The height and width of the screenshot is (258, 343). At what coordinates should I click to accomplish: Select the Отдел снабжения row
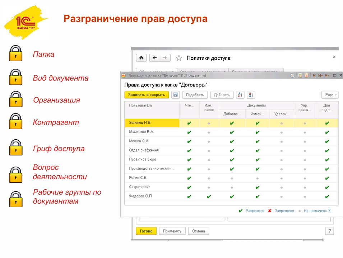click(x=144, y=150)
